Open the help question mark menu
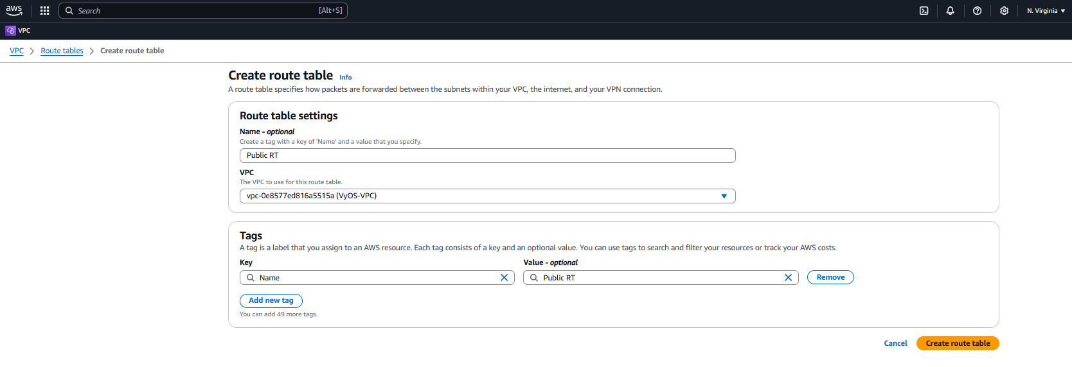Image resolution: width=1072 pixels, height=367 pixels. [x=977, y=11]
